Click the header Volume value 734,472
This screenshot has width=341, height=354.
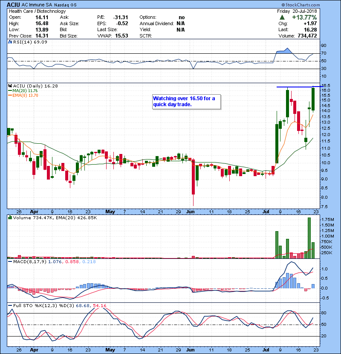[x=307, y=36]
